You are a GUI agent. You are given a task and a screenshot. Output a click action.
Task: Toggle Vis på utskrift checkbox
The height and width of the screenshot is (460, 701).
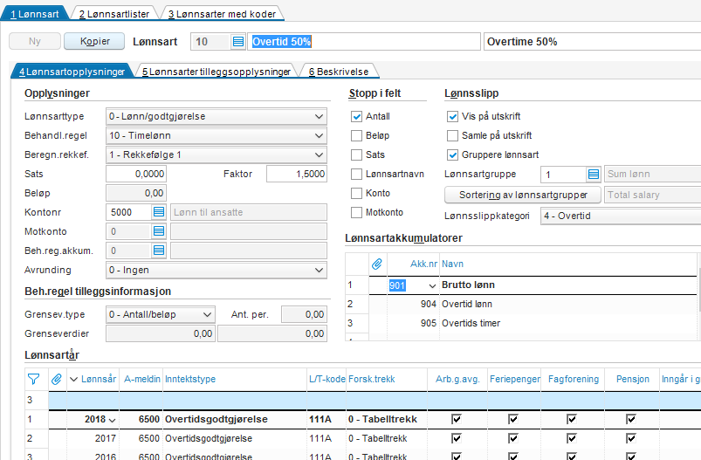click(452, 117)
